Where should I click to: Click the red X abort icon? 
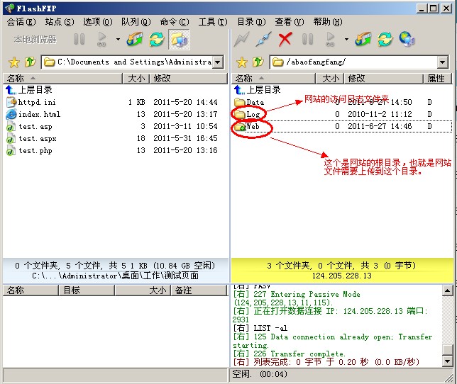tap(285, 40)
